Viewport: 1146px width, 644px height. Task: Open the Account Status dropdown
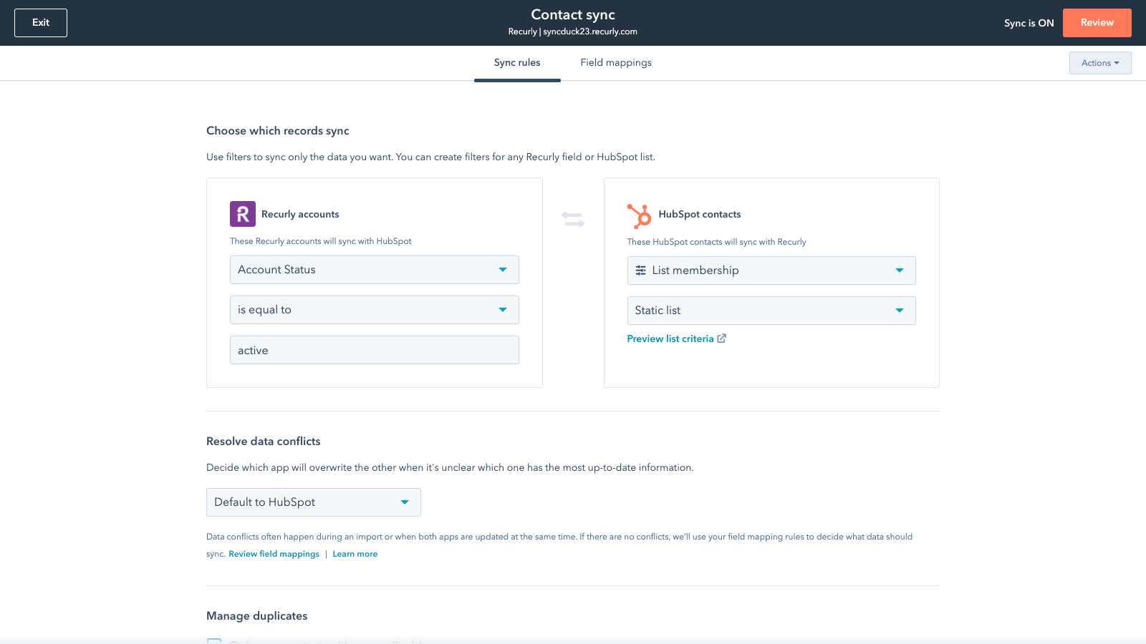[x=374, y=270]
